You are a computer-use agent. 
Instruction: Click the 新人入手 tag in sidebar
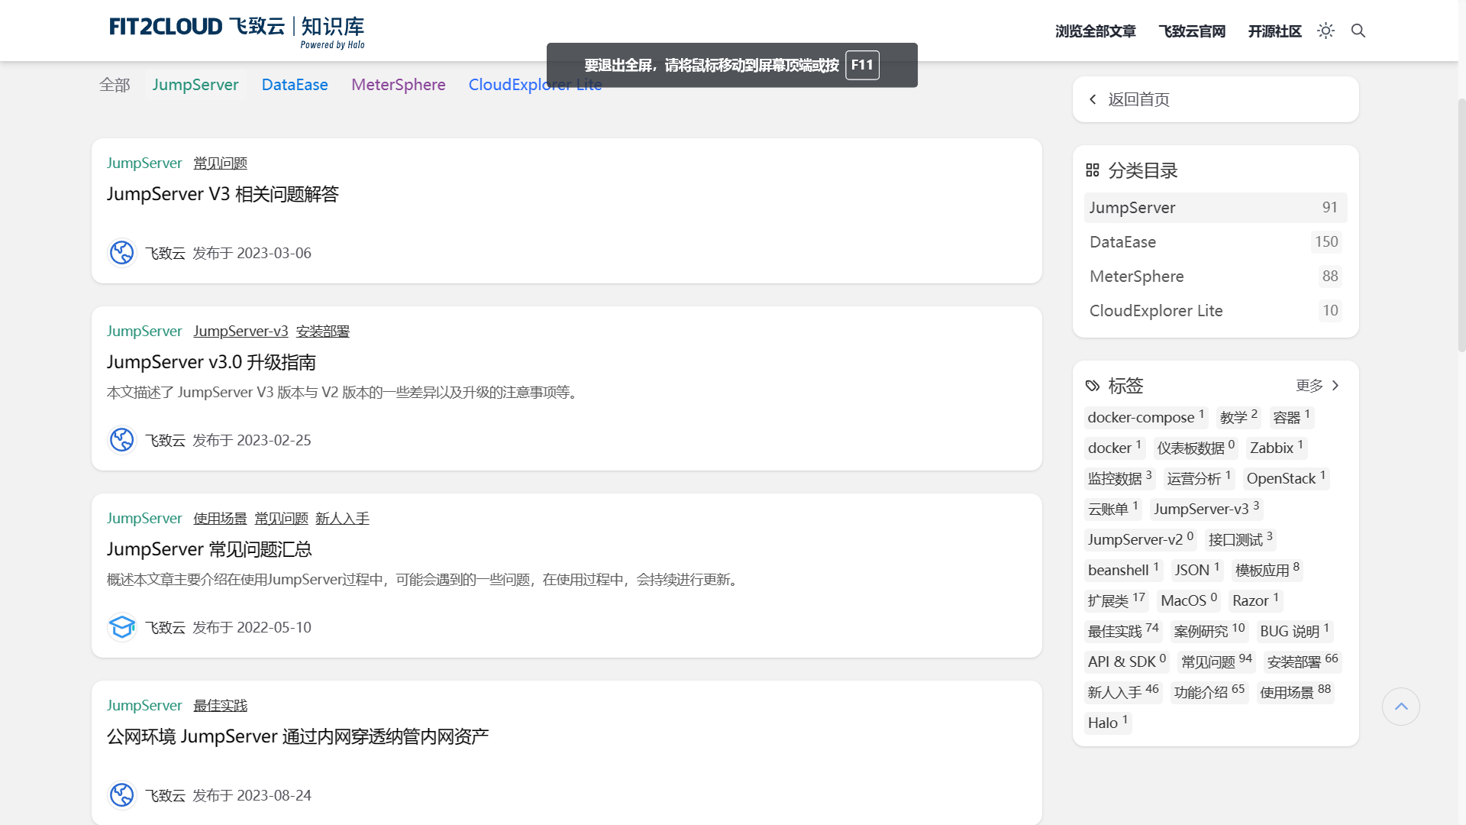point(1123,692)
